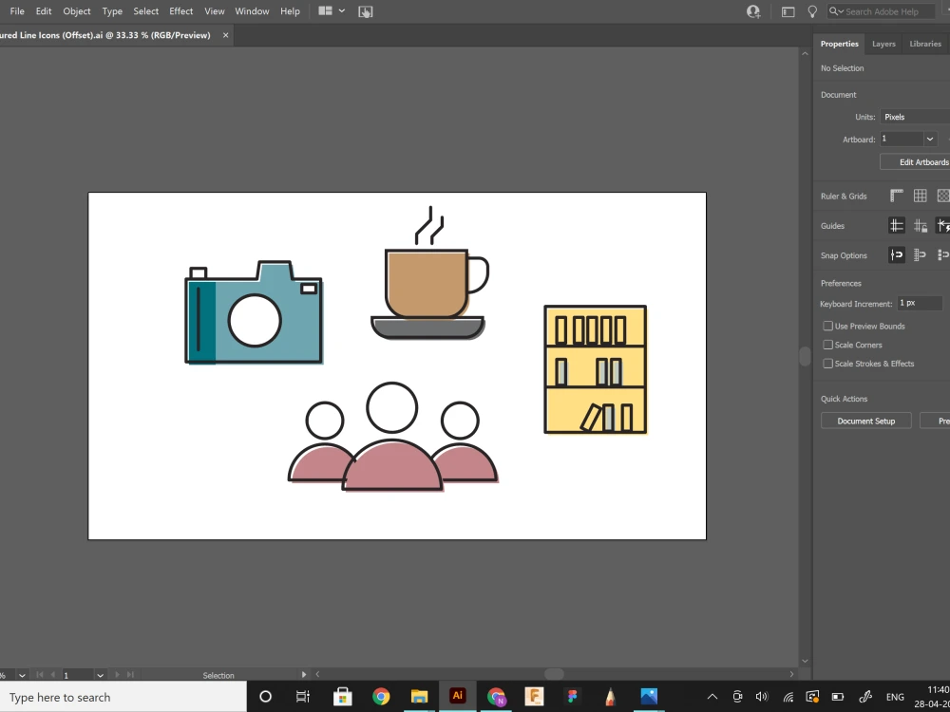Open the workspace switcher icon

(788, 11)
